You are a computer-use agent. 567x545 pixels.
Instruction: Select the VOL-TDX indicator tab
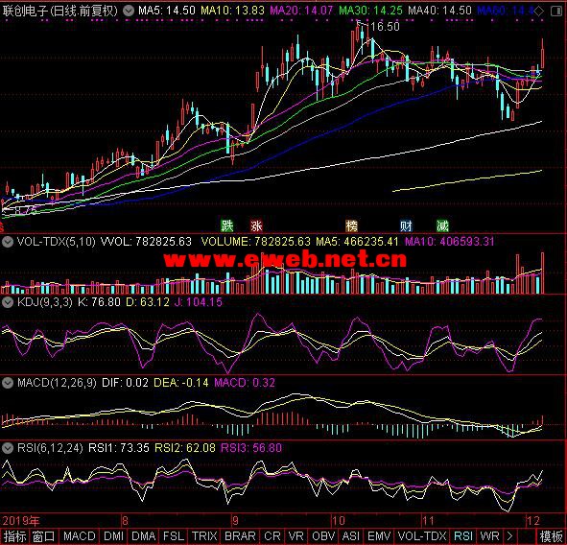[x=422, y=536]
